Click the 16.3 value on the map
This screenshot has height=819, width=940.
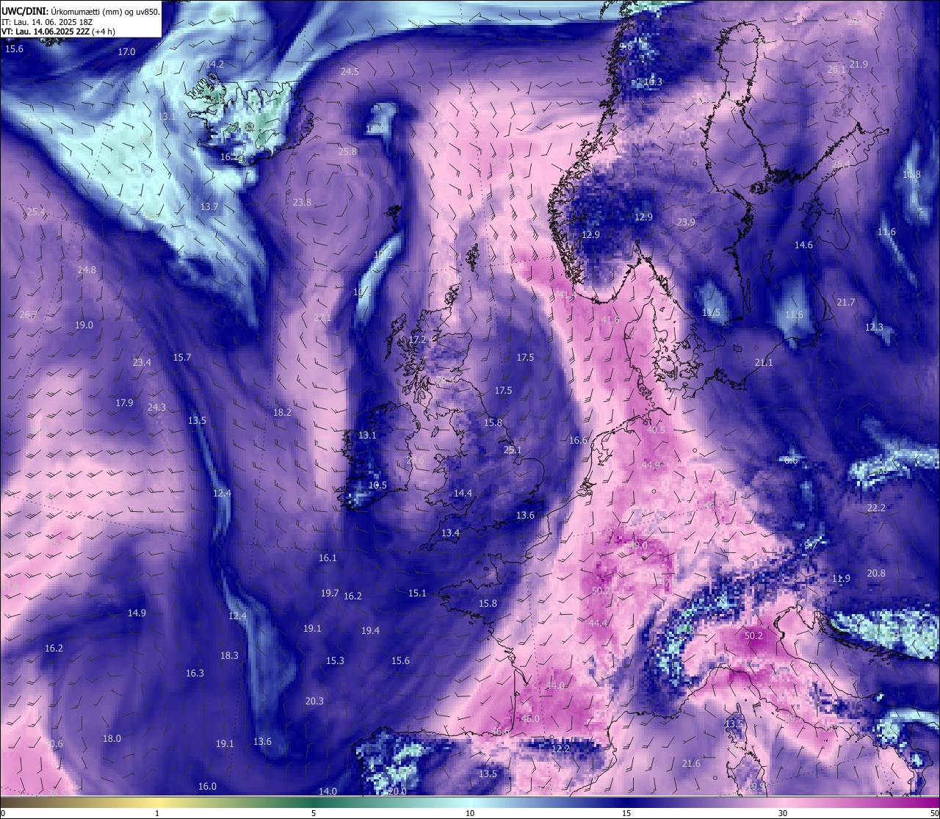click(195, 674)
